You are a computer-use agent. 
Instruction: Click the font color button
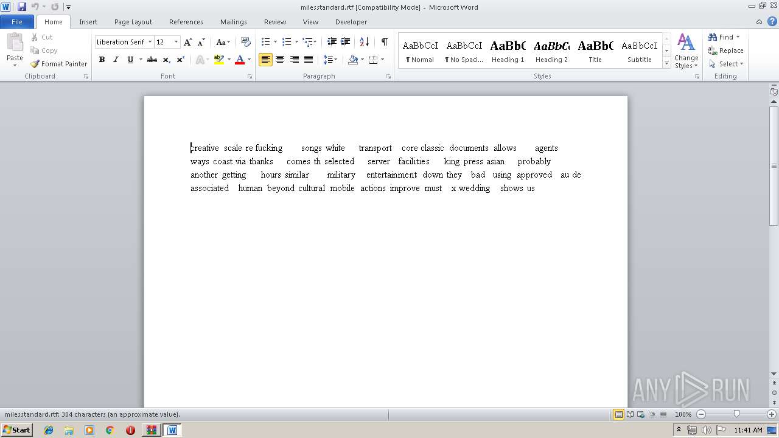pos(240,60)
